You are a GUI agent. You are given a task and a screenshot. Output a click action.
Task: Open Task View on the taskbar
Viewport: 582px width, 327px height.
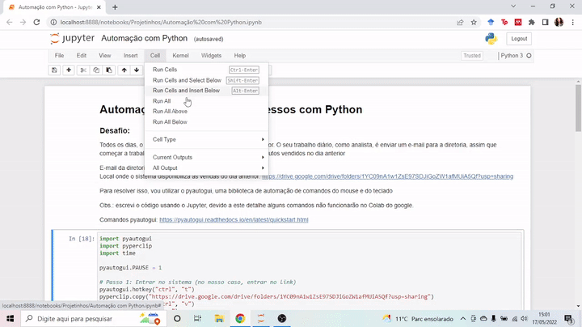point(197,318)
